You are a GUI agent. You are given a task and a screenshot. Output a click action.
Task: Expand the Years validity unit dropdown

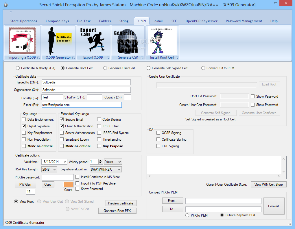[x=119, y=162]
